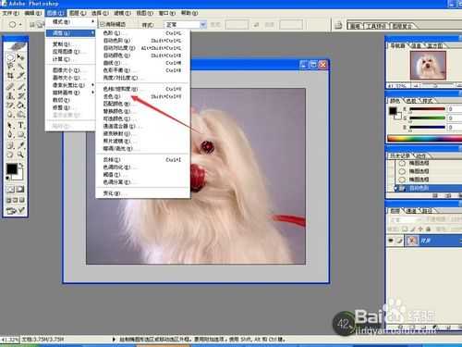Select the Crop tool
The image size is (462, 347).
10,76
